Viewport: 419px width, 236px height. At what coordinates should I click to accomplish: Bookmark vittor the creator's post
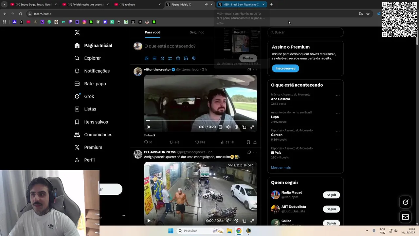[x=248, y=142]
